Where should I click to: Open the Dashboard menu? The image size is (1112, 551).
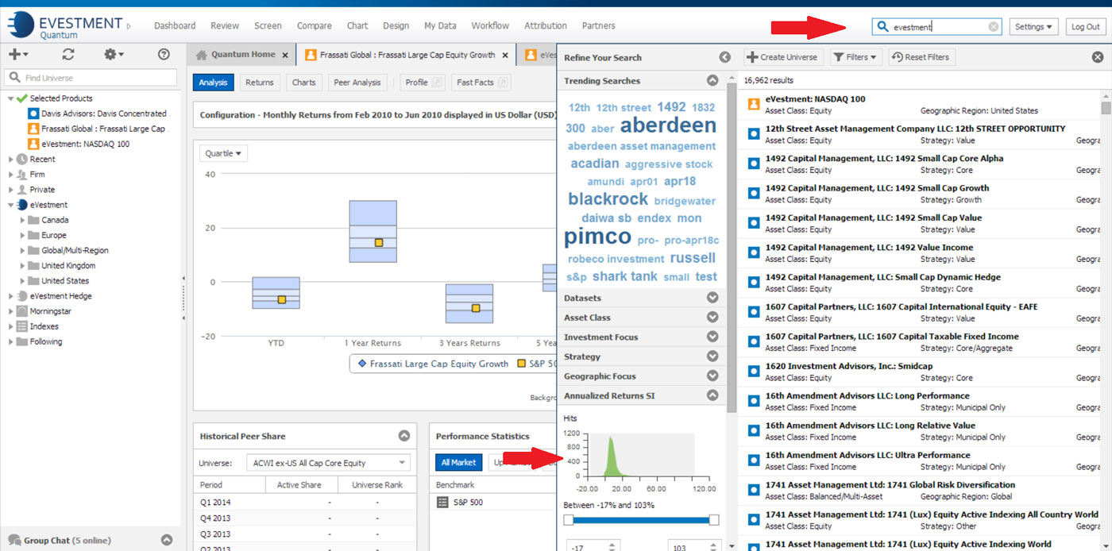pos(175,26)
